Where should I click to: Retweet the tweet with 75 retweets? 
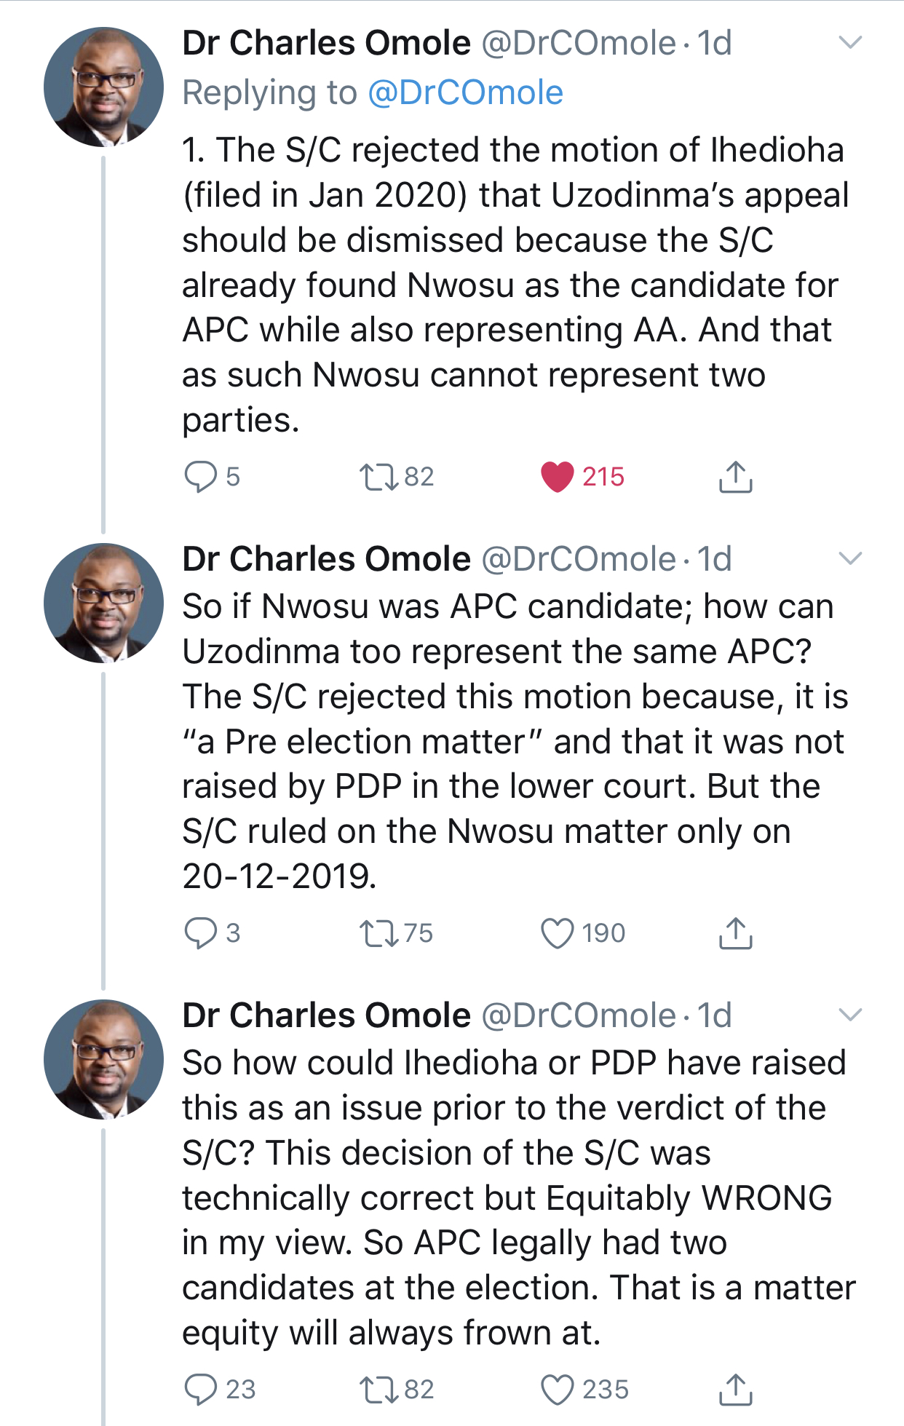click(x=379, y=933)
